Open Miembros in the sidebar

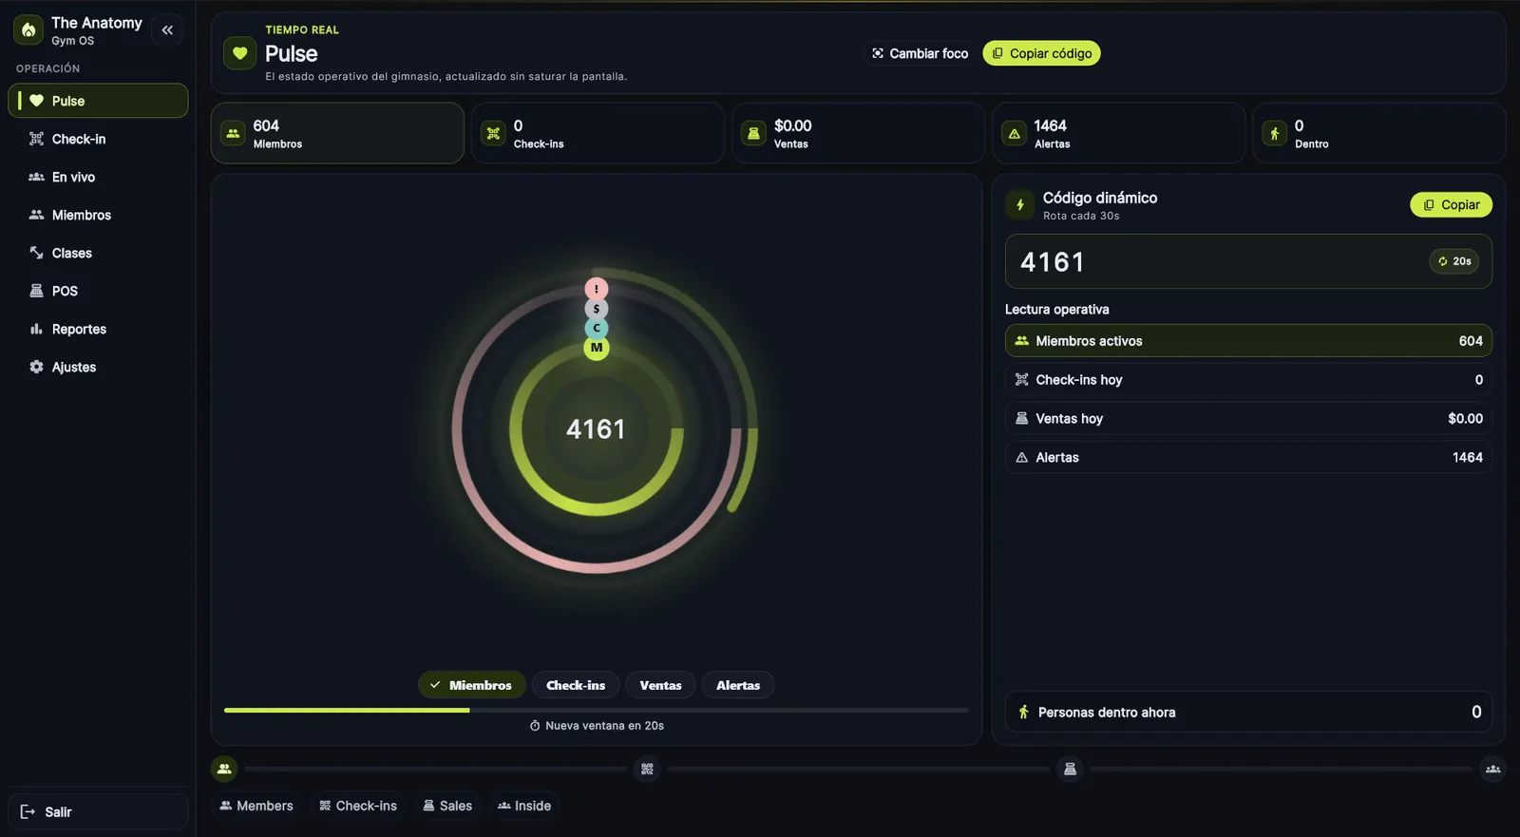click(x=98, y=215)
